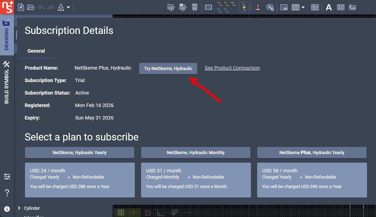Viewport: 376px width, 217px height.
Task: Open See Product Comparison link
Action: tap(232, 68)
